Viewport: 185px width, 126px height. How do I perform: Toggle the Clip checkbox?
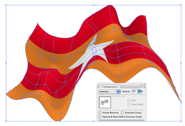pos(129,100)
